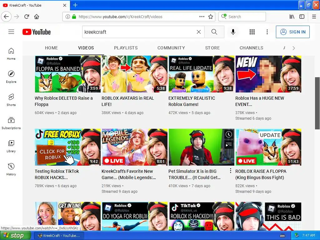320x240 pixels.
Task: Go to Home in sidebar
Action: click(x=11, y=54)
